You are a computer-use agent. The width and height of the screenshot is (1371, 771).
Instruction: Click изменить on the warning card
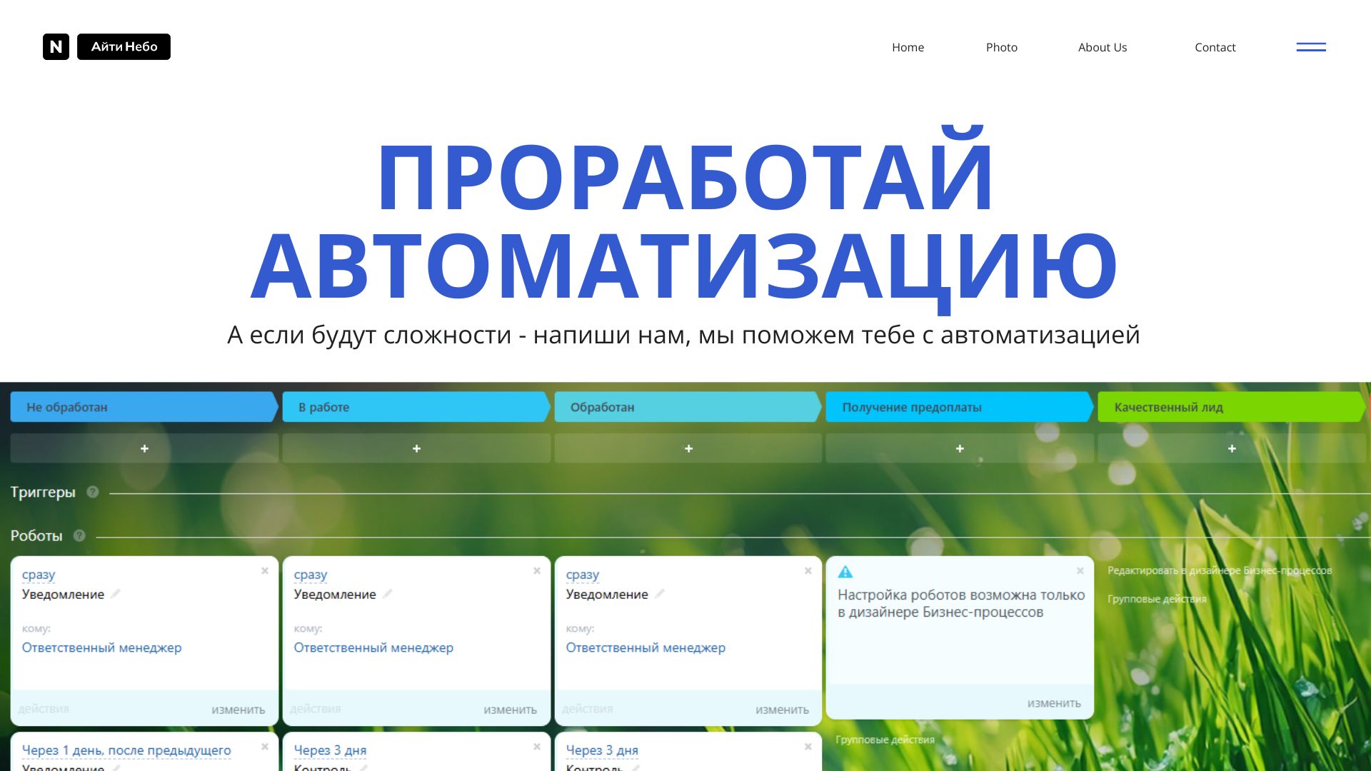[1053, 703]
